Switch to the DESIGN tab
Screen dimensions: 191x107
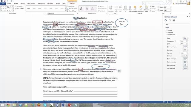23,4
